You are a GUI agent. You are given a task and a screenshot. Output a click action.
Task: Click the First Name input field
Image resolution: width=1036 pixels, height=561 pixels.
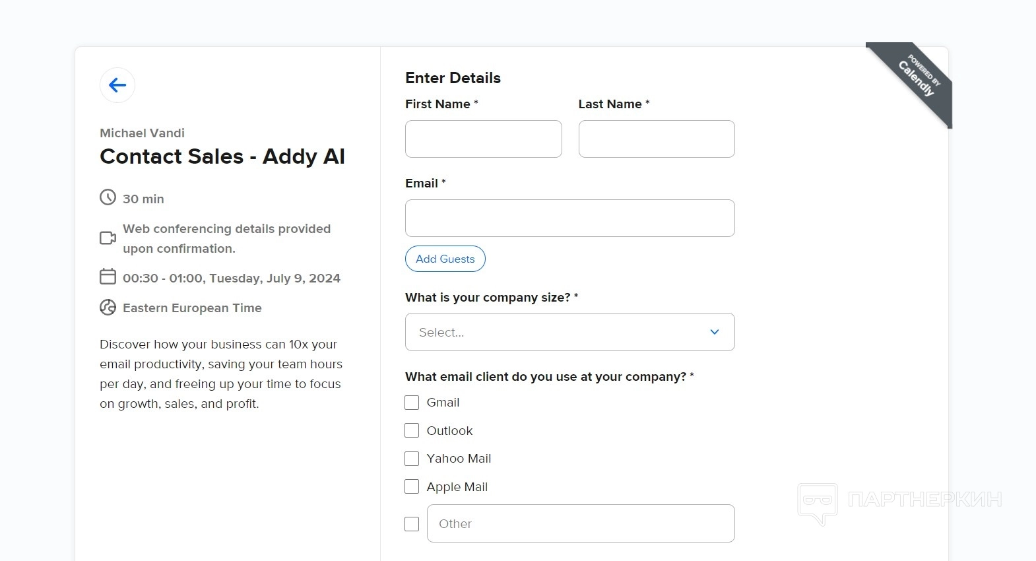click(x=483, y=139)
